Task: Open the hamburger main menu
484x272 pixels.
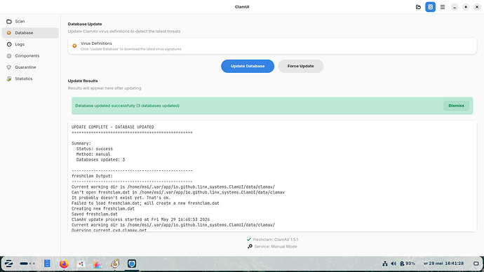Action: click(x=443, y=7)
